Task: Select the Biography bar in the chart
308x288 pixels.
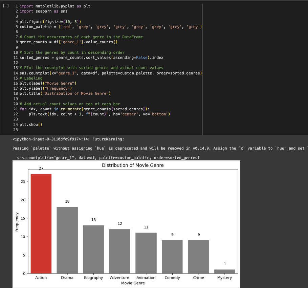Action: 93,249
